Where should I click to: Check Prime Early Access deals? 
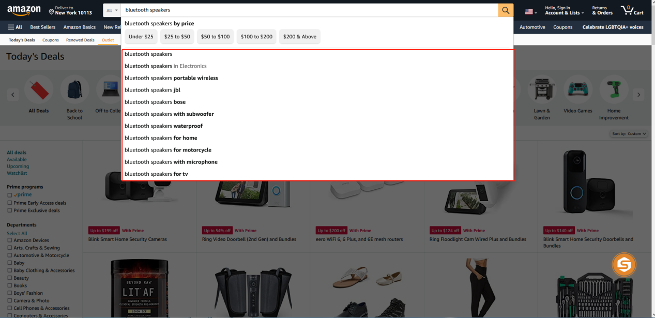click(9, 203)
